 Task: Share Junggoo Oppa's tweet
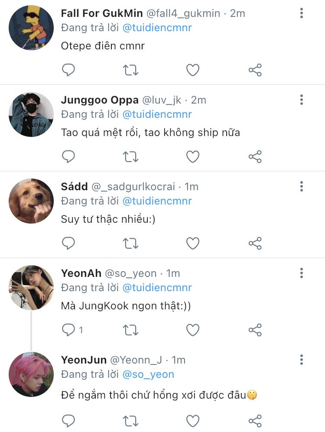point(255,156)
